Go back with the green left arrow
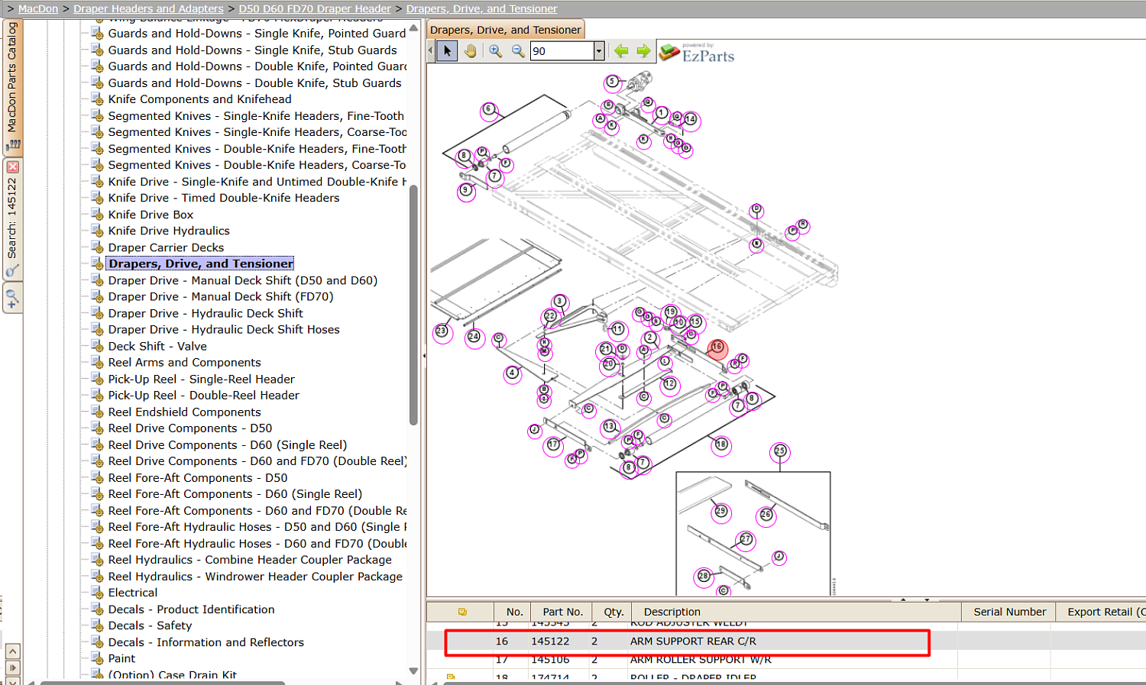 coord(621,51)
